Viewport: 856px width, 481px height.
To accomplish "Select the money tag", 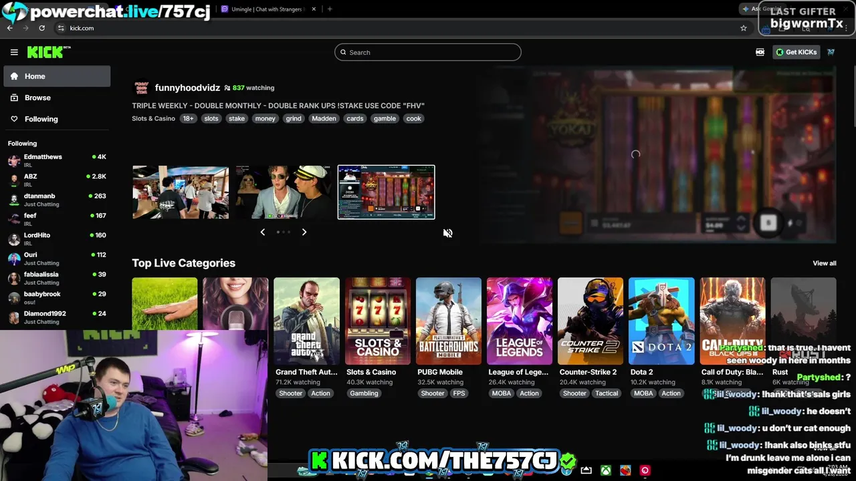I will coord(265,118).
